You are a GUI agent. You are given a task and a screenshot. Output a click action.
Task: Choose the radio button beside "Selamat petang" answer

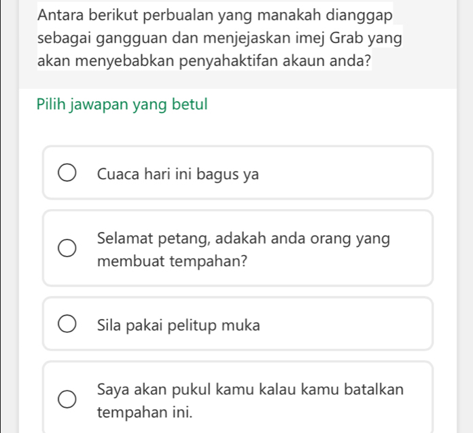pos(67,249)
